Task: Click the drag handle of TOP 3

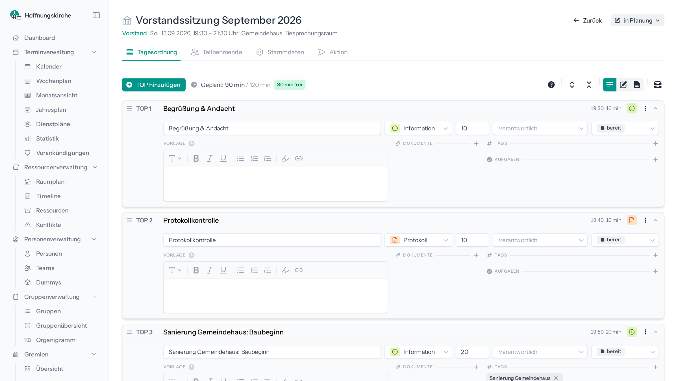Action: tap(129, 332)
